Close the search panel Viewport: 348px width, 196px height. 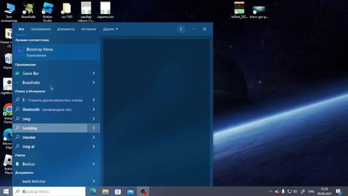tap(204, 29)
